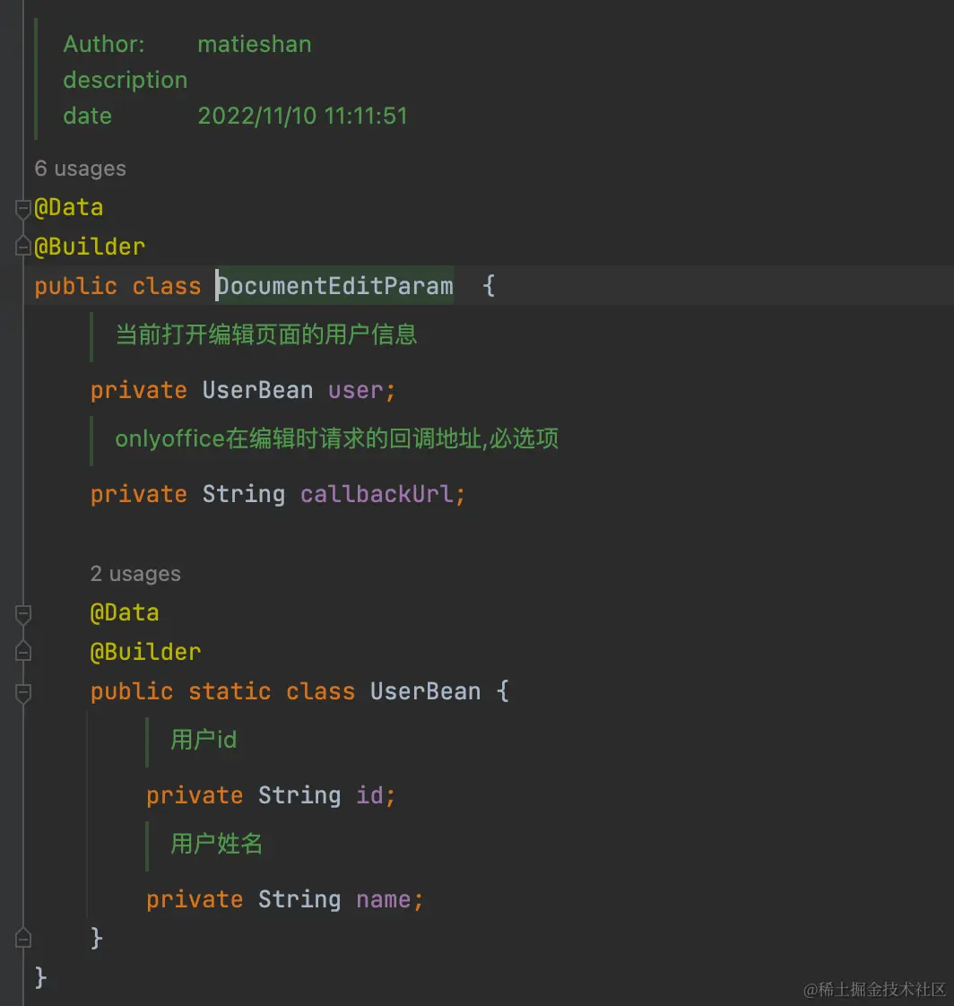Click the callbackUrl field identifier
This screenshot has width=954, height=1006.
[x=377, y=494]
